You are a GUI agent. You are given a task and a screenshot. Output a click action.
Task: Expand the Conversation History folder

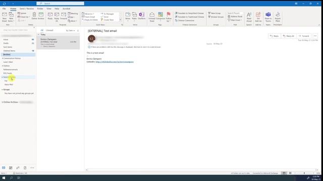pyautogui.click(x=2, y=58)
